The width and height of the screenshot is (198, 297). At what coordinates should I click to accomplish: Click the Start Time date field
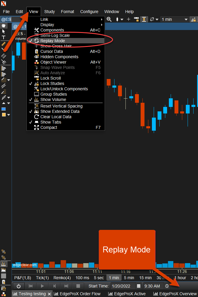pos(123,286)
